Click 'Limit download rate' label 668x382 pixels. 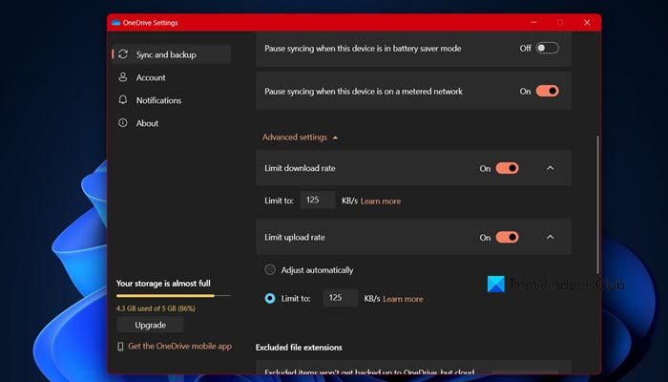pos(300,168)
